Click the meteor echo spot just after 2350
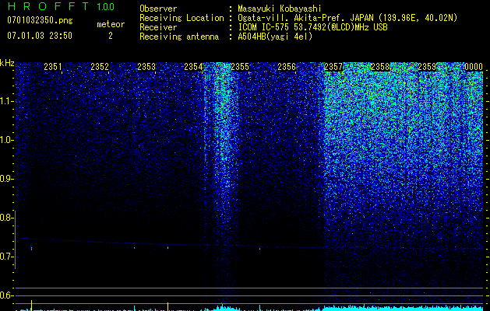Image resolution: width=490 pixels, height=311 pixels. point(31,248)
